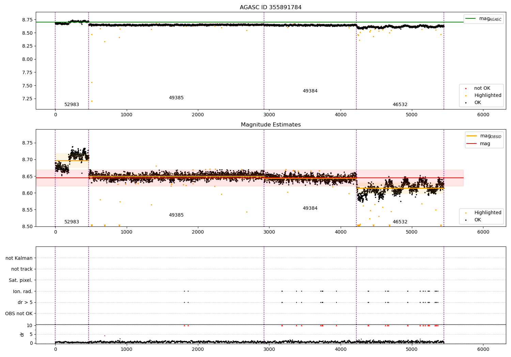Click x-tick 2000 under Magnitude Estimates plot
The height and width of the screenshot is (357, 511).
(198, 232)
